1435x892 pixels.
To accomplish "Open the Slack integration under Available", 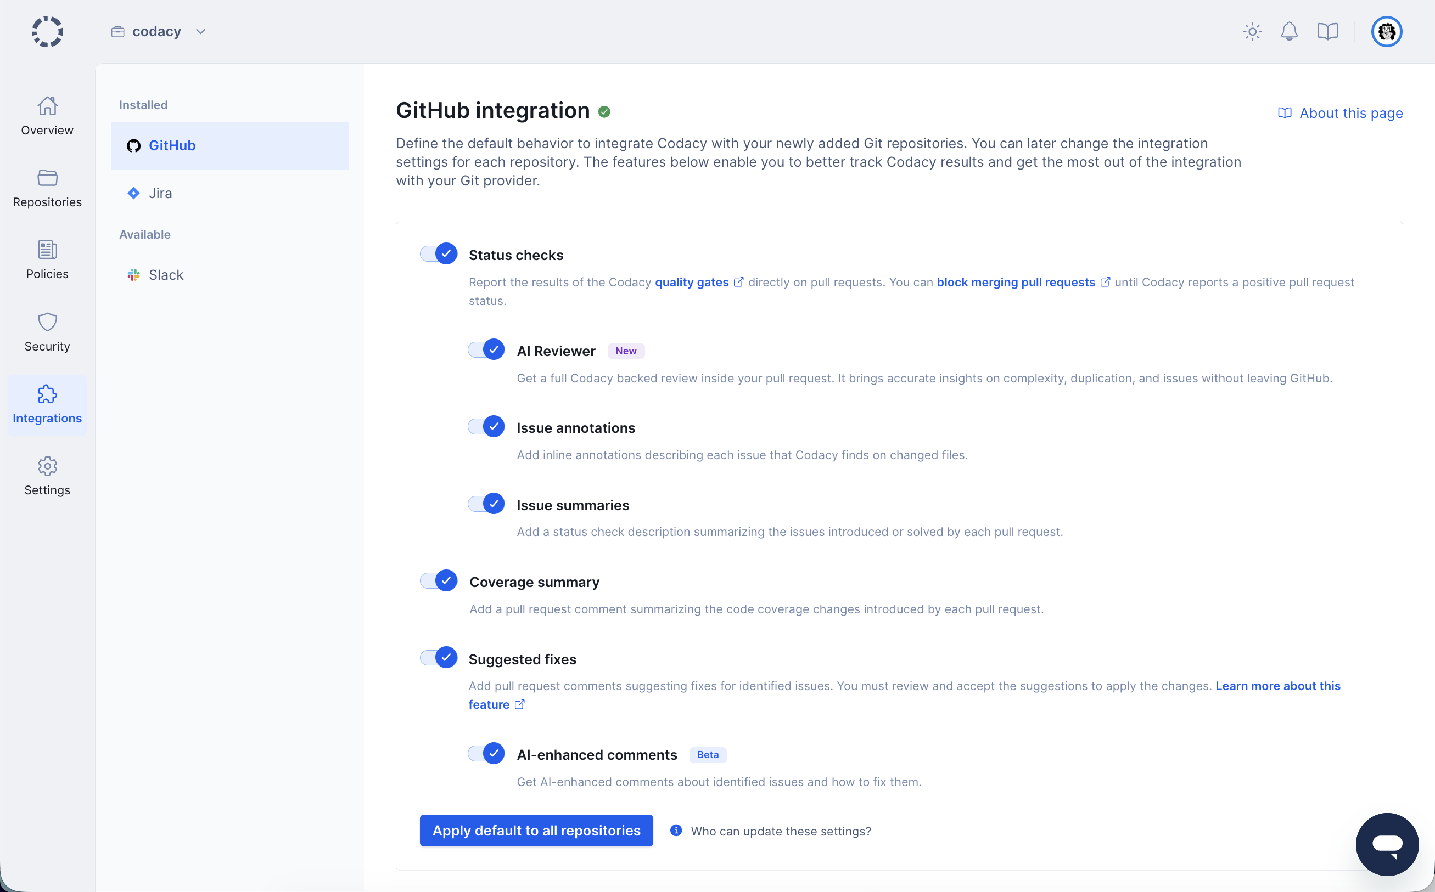I will (167, 274).
